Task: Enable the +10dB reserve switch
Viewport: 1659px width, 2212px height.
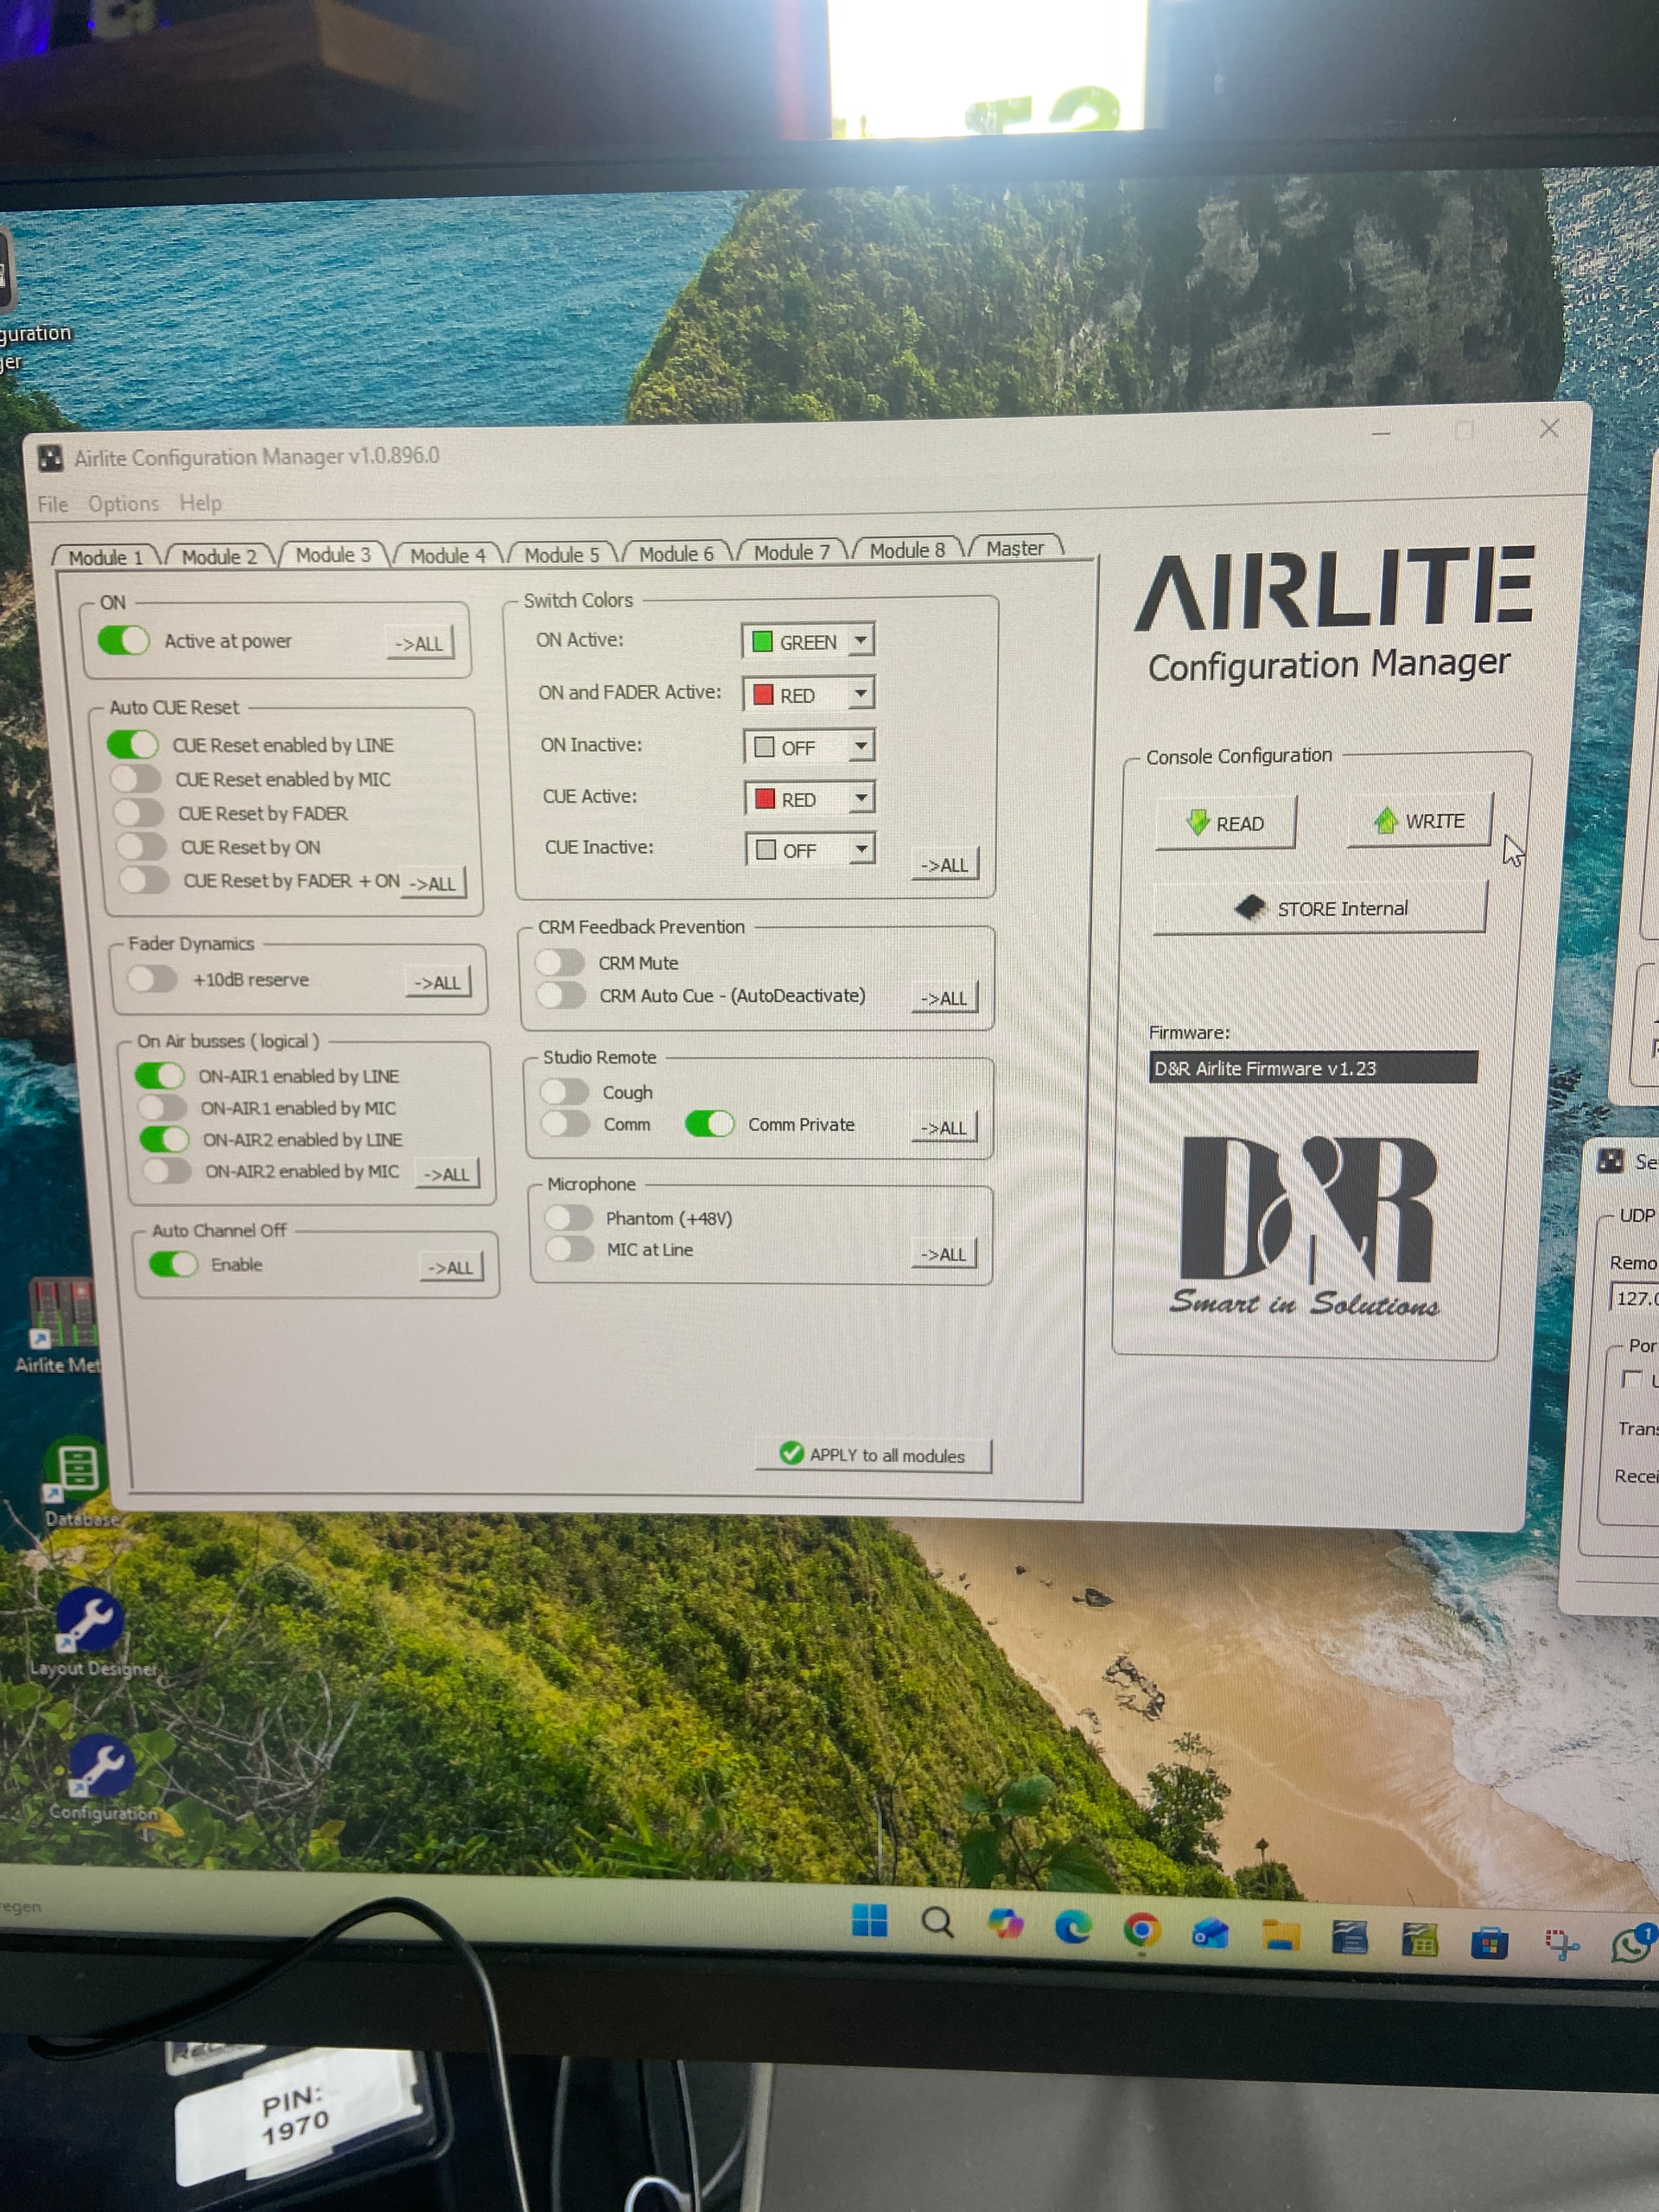Action: [x=153, y=979]
